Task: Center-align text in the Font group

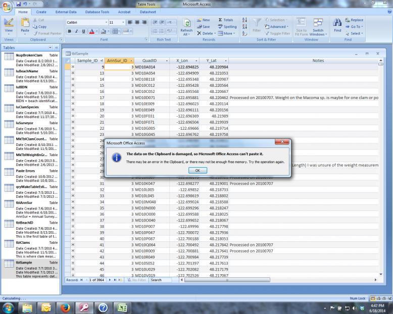Action: tap(137, 22)
